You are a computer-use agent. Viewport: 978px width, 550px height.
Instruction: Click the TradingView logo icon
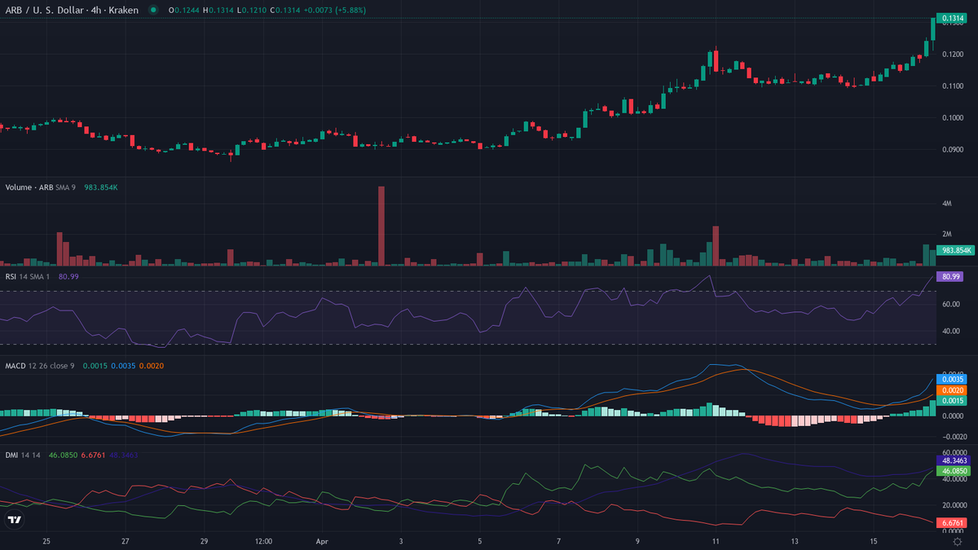click(14, 520)
